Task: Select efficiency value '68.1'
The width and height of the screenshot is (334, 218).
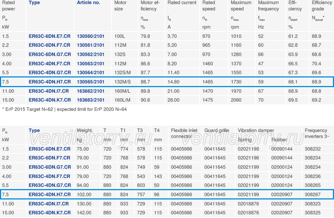Action: [x=293, y=82]
